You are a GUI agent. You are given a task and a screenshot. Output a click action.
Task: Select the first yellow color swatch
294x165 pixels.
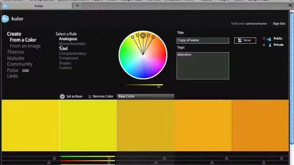[30, 125]
